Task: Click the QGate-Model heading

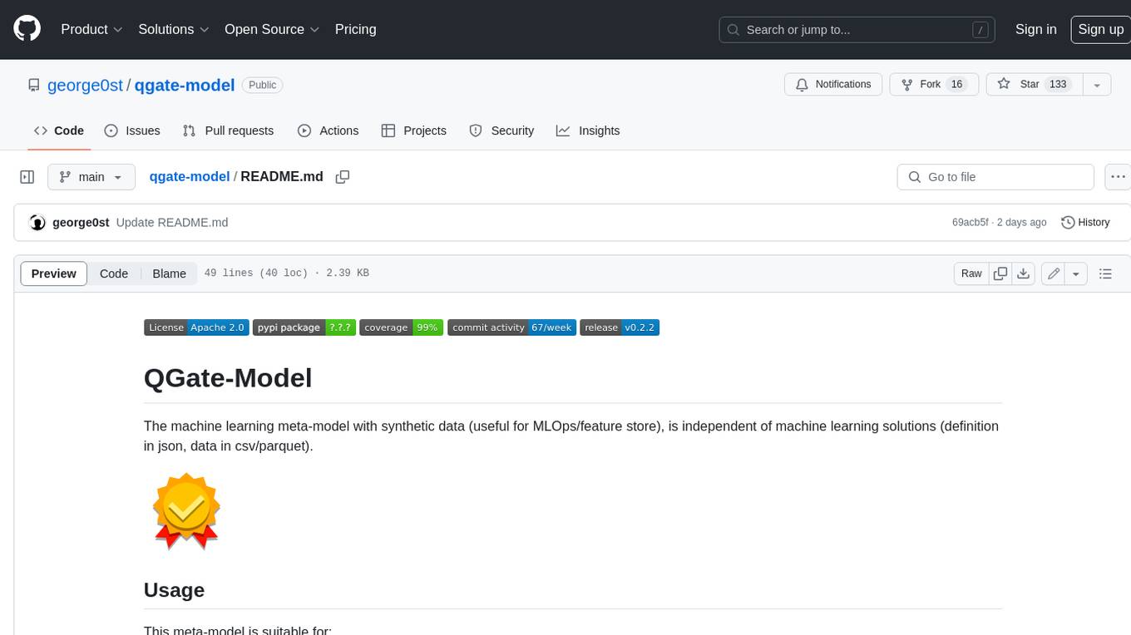Action: click(x=228, y=378)
